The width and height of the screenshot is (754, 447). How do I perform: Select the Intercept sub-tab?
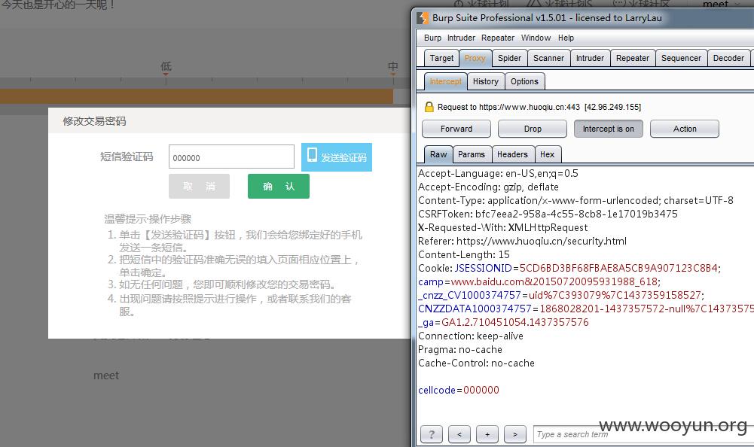(446, 81)
